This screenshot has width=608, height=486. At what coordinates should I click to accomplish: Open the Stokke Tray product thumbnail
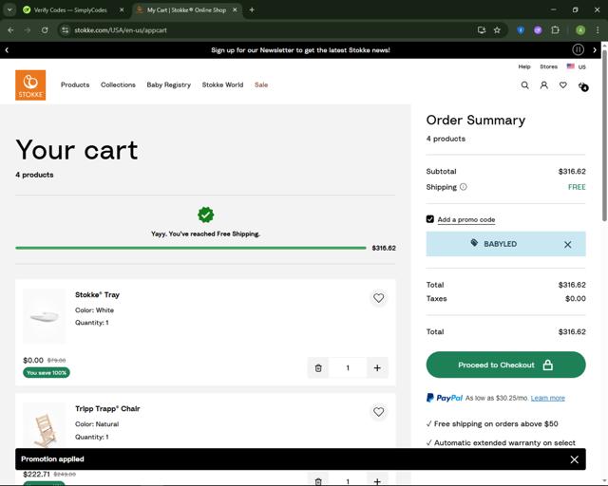click(x=45, y=316)
